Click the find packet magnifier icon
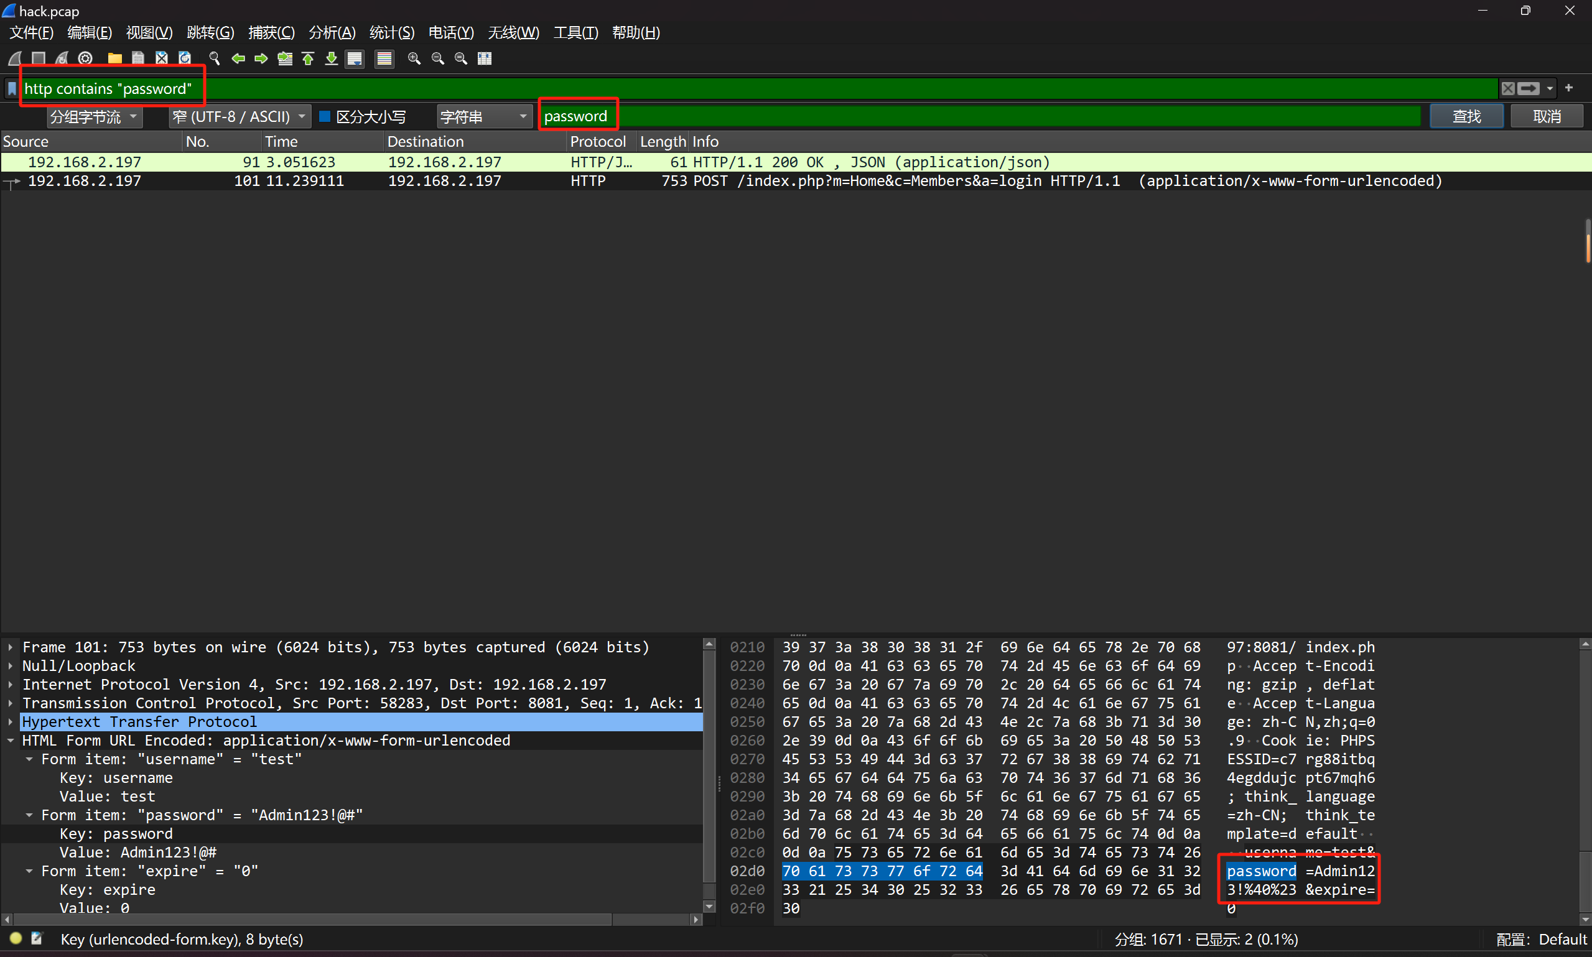1592x957 pixels. coord(214,58)
